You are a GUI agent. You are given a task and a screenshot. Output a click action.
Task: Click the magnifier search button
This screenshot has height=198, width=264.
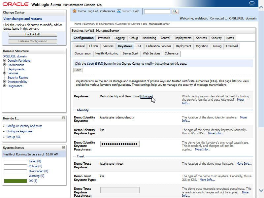[175, 11]
